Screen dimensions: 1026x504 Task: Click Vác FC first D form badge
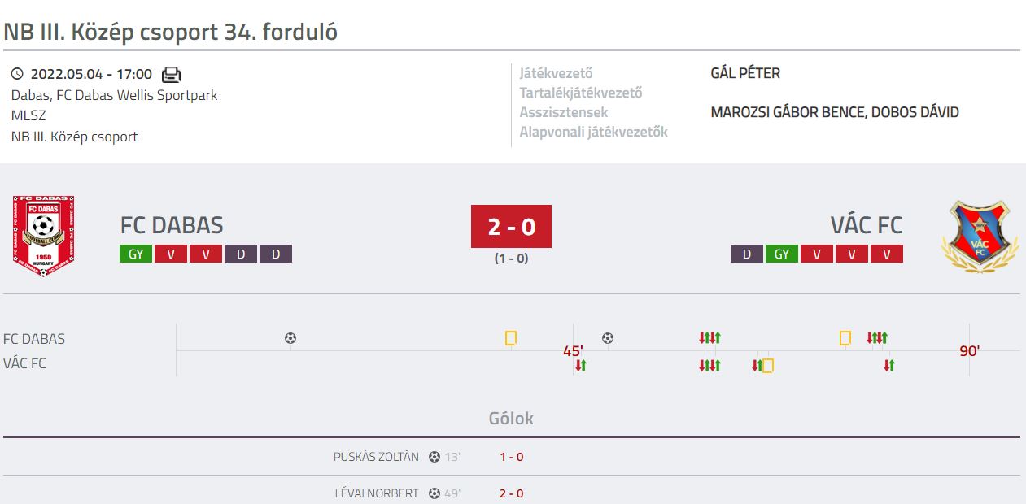(747, 254)
